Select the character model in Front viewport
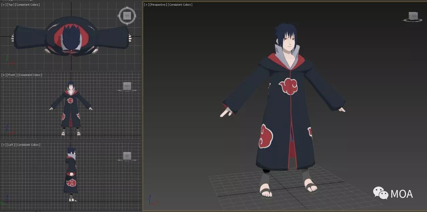Screen dimensions: 427x212 pos(71,108)
